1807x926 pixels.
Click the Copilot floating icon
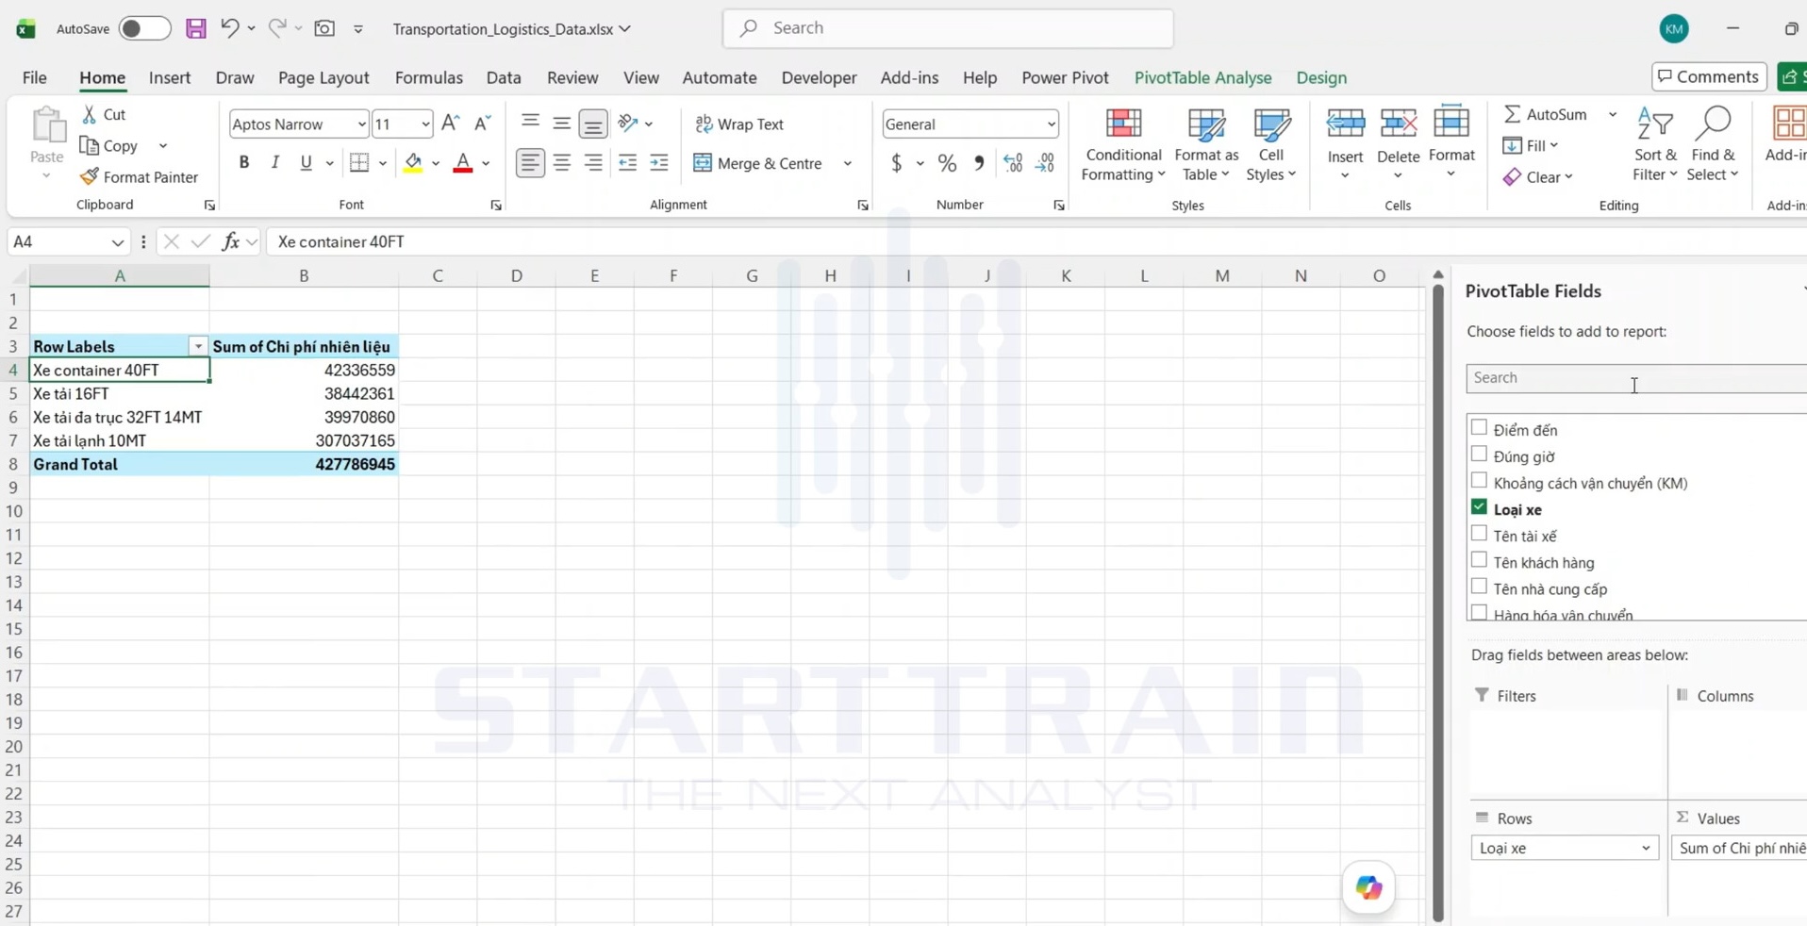click(x=1368, y=887)
